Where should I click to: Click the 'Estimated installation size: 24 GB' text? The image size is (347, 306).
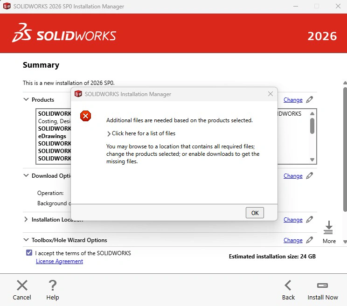coord(272,257)
